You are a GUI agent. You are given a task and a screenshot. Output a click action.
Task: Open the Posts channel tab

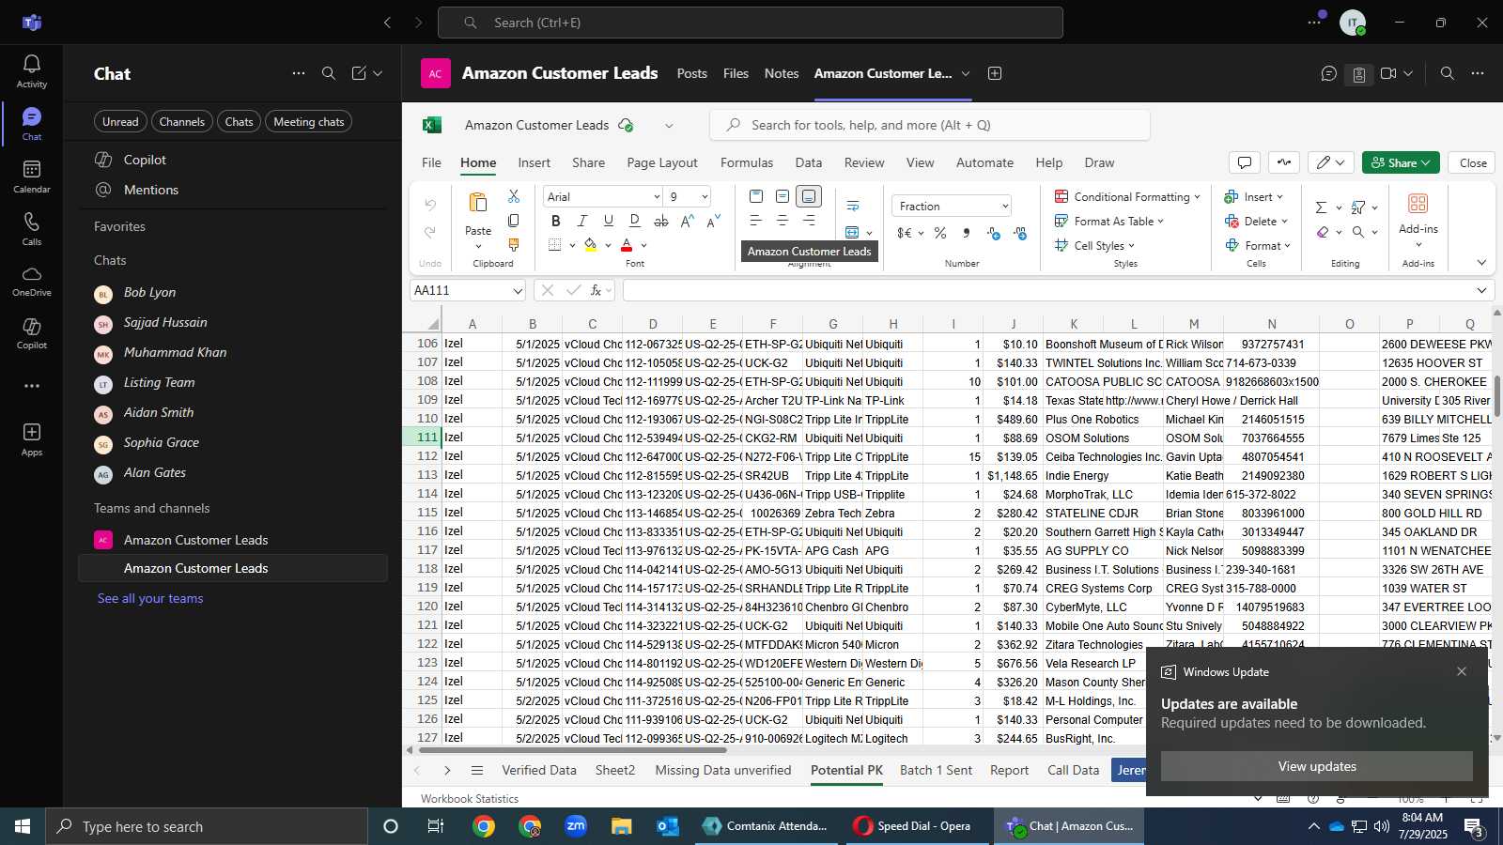click(x=691, y=73)
